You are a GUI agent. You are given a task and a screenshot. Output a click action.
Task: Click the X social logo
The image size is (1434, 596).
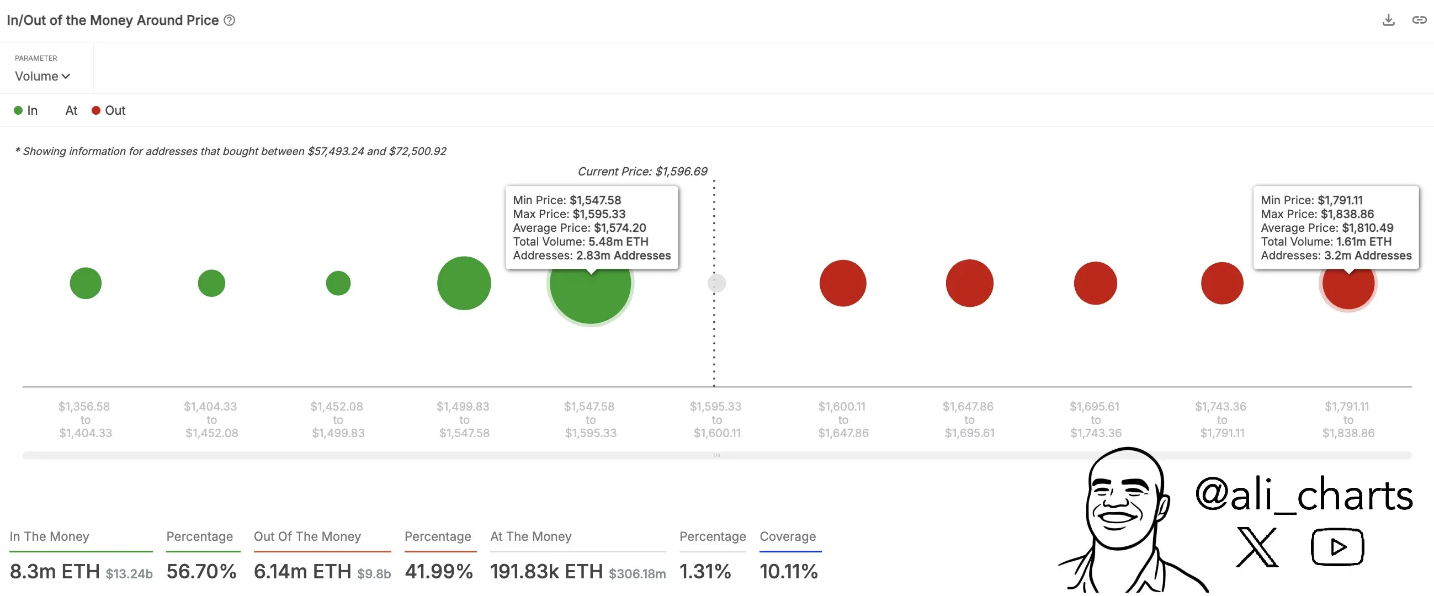(1256, 547)
